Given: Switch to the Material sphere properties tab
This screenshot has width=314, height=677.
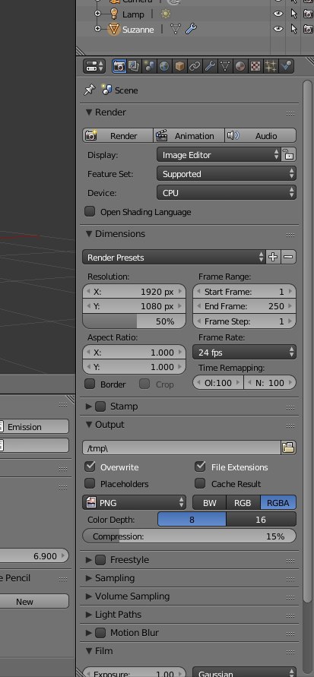Looking at the screenshot, I should point(240,66).
